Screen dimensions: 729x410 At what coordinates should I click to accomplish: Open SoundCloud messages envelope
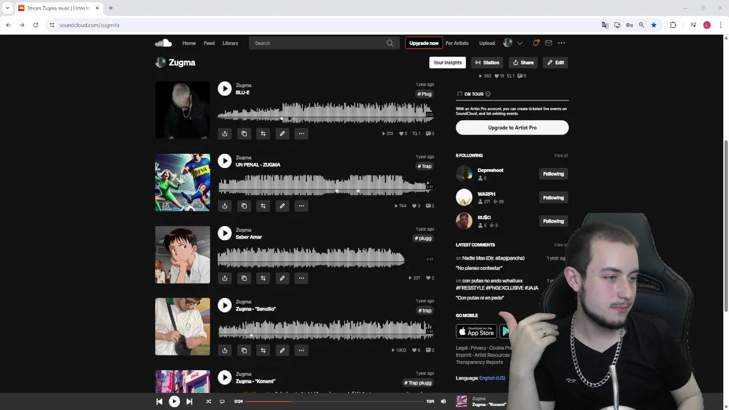coord(548,43)
